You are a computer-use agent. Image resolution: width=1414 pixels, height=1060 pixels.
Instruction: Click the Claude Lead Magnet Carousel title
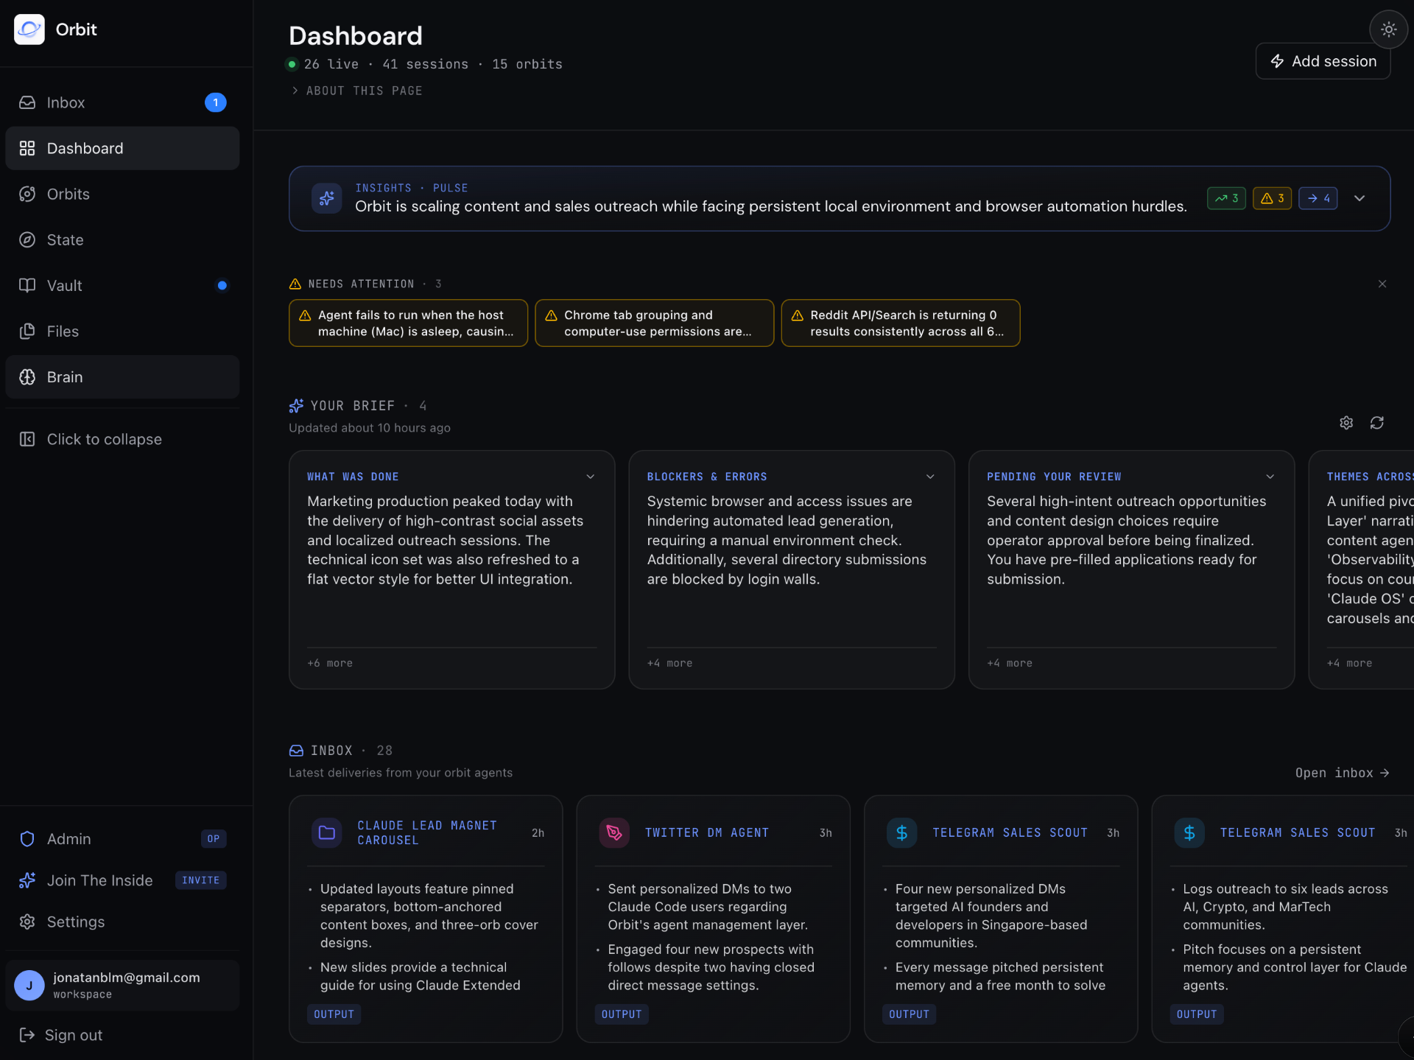pyautogui.click(x=427, y=832)
